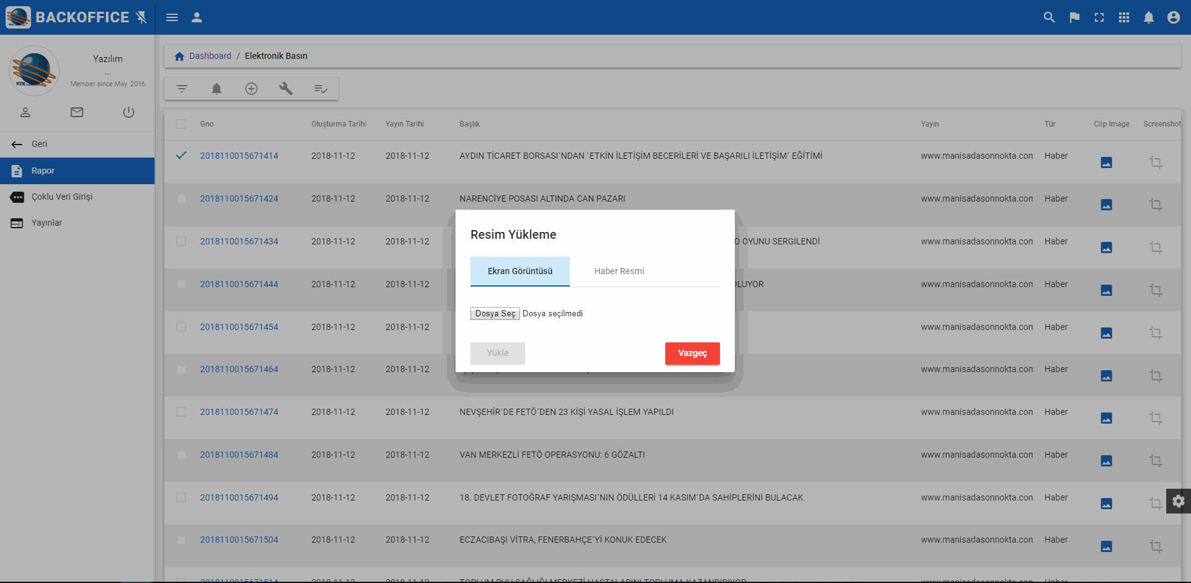Image resolution: width=1191 pixels, height=583 pixels.
Task: Switch to the Haber Resmi tab
Action: pos(619,271)
